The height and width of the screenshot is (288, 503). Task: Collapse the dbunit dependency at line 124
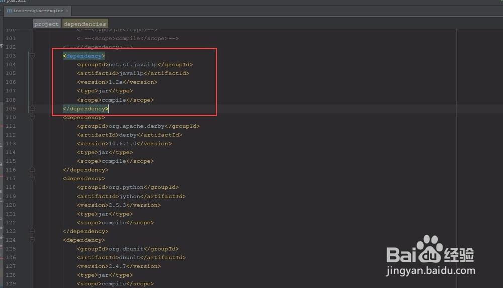(32, 240)
